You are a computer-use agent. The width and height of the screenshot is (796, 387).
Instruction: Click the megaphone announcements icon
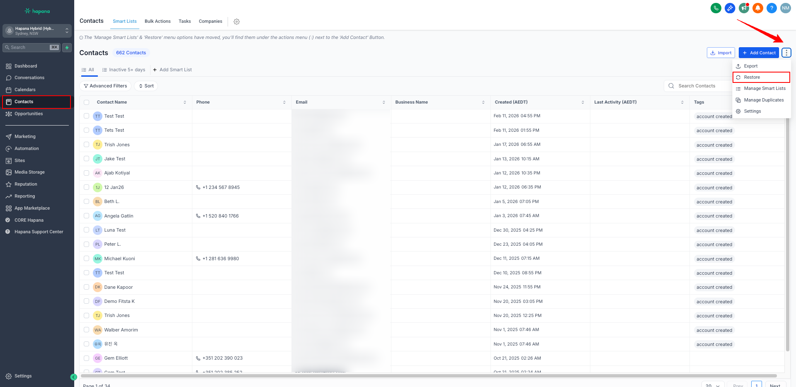(744, 8)
